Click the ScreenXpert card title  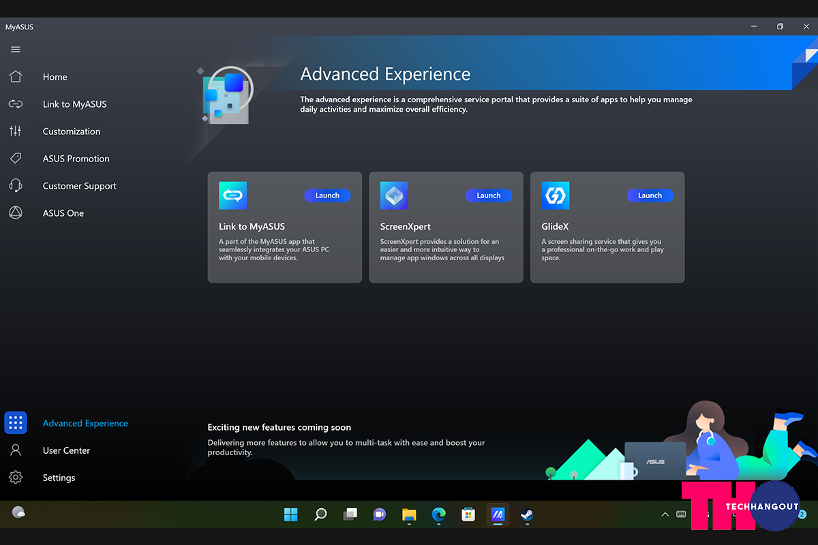coord(406,226)
